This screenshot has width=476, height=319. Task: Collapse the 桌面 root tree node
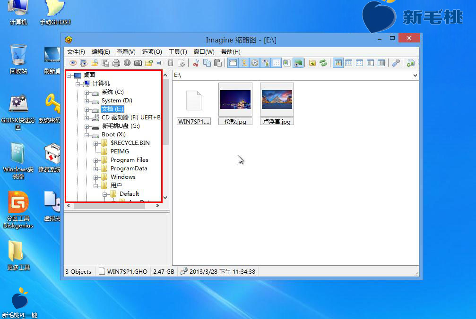point(69,76)
